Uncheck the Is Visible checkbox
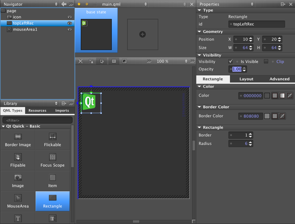Image resolution: width=295 pixels, height=224 pixels. pos(231,62)
